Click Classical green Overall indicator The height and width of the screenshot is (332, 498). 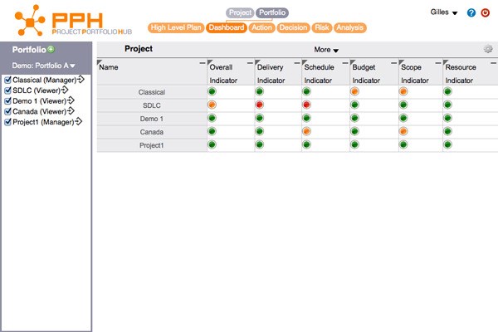click(212, 91)
